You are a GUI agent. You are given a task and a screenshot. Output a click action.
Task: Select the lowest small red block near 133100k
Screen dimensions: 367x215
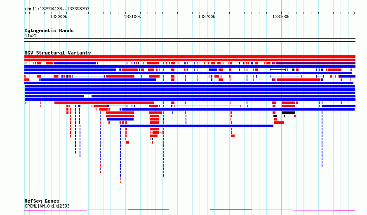click(x=127, y=142)
